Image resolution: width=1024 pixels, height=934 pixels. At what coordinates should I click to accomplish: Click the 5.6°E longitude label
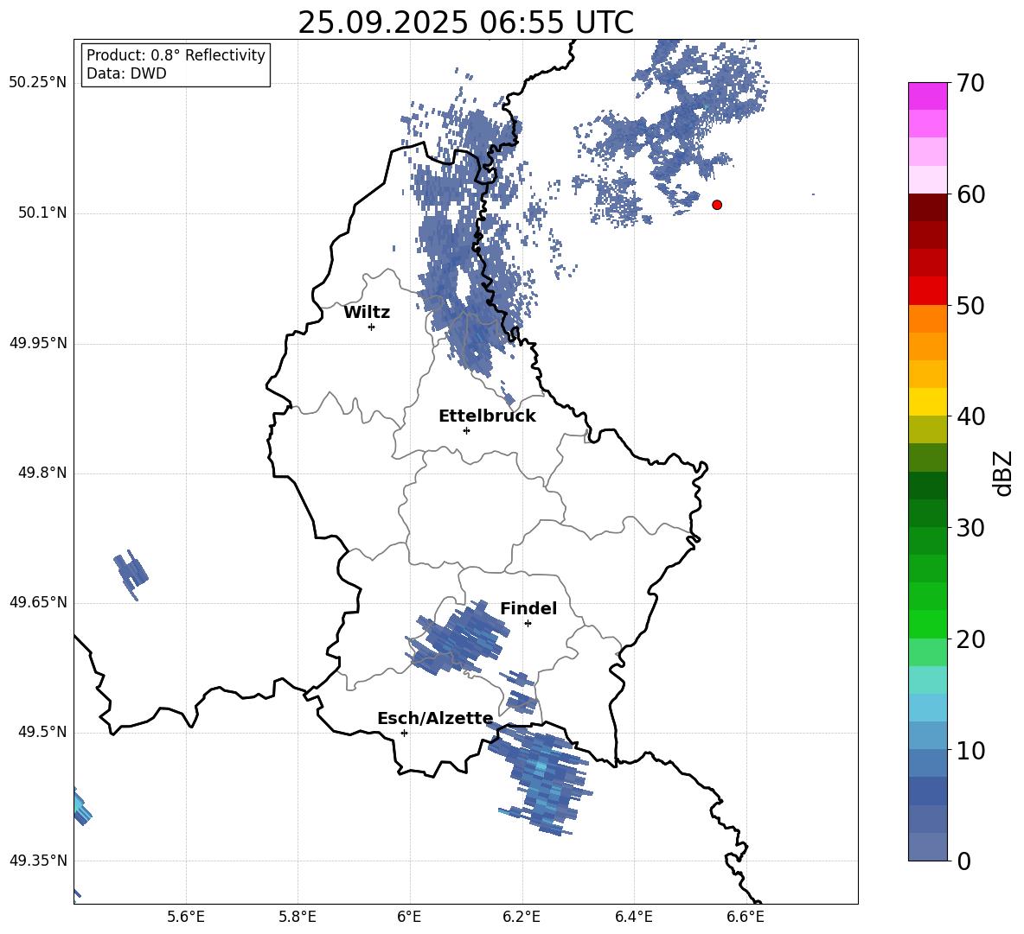click(x=186, y=918)
